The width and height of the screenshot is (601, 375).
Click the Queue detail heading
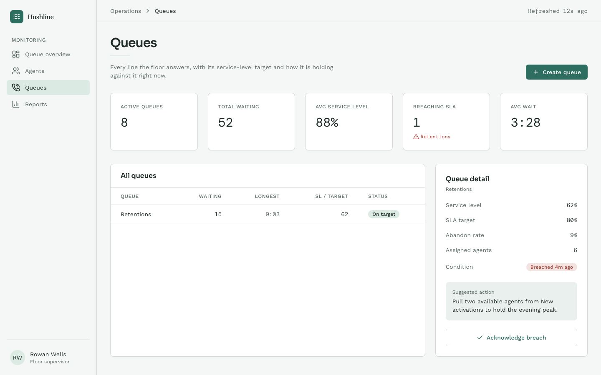[x=467, y=179]
